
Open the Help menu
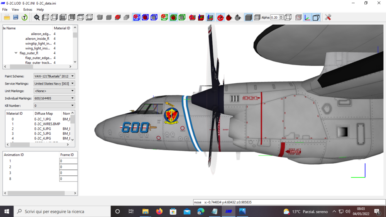click(x=40, y=10)
